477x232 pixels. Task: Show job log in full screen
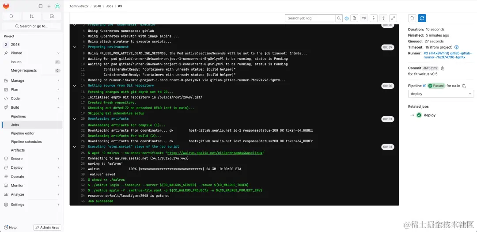pos(393,18)
